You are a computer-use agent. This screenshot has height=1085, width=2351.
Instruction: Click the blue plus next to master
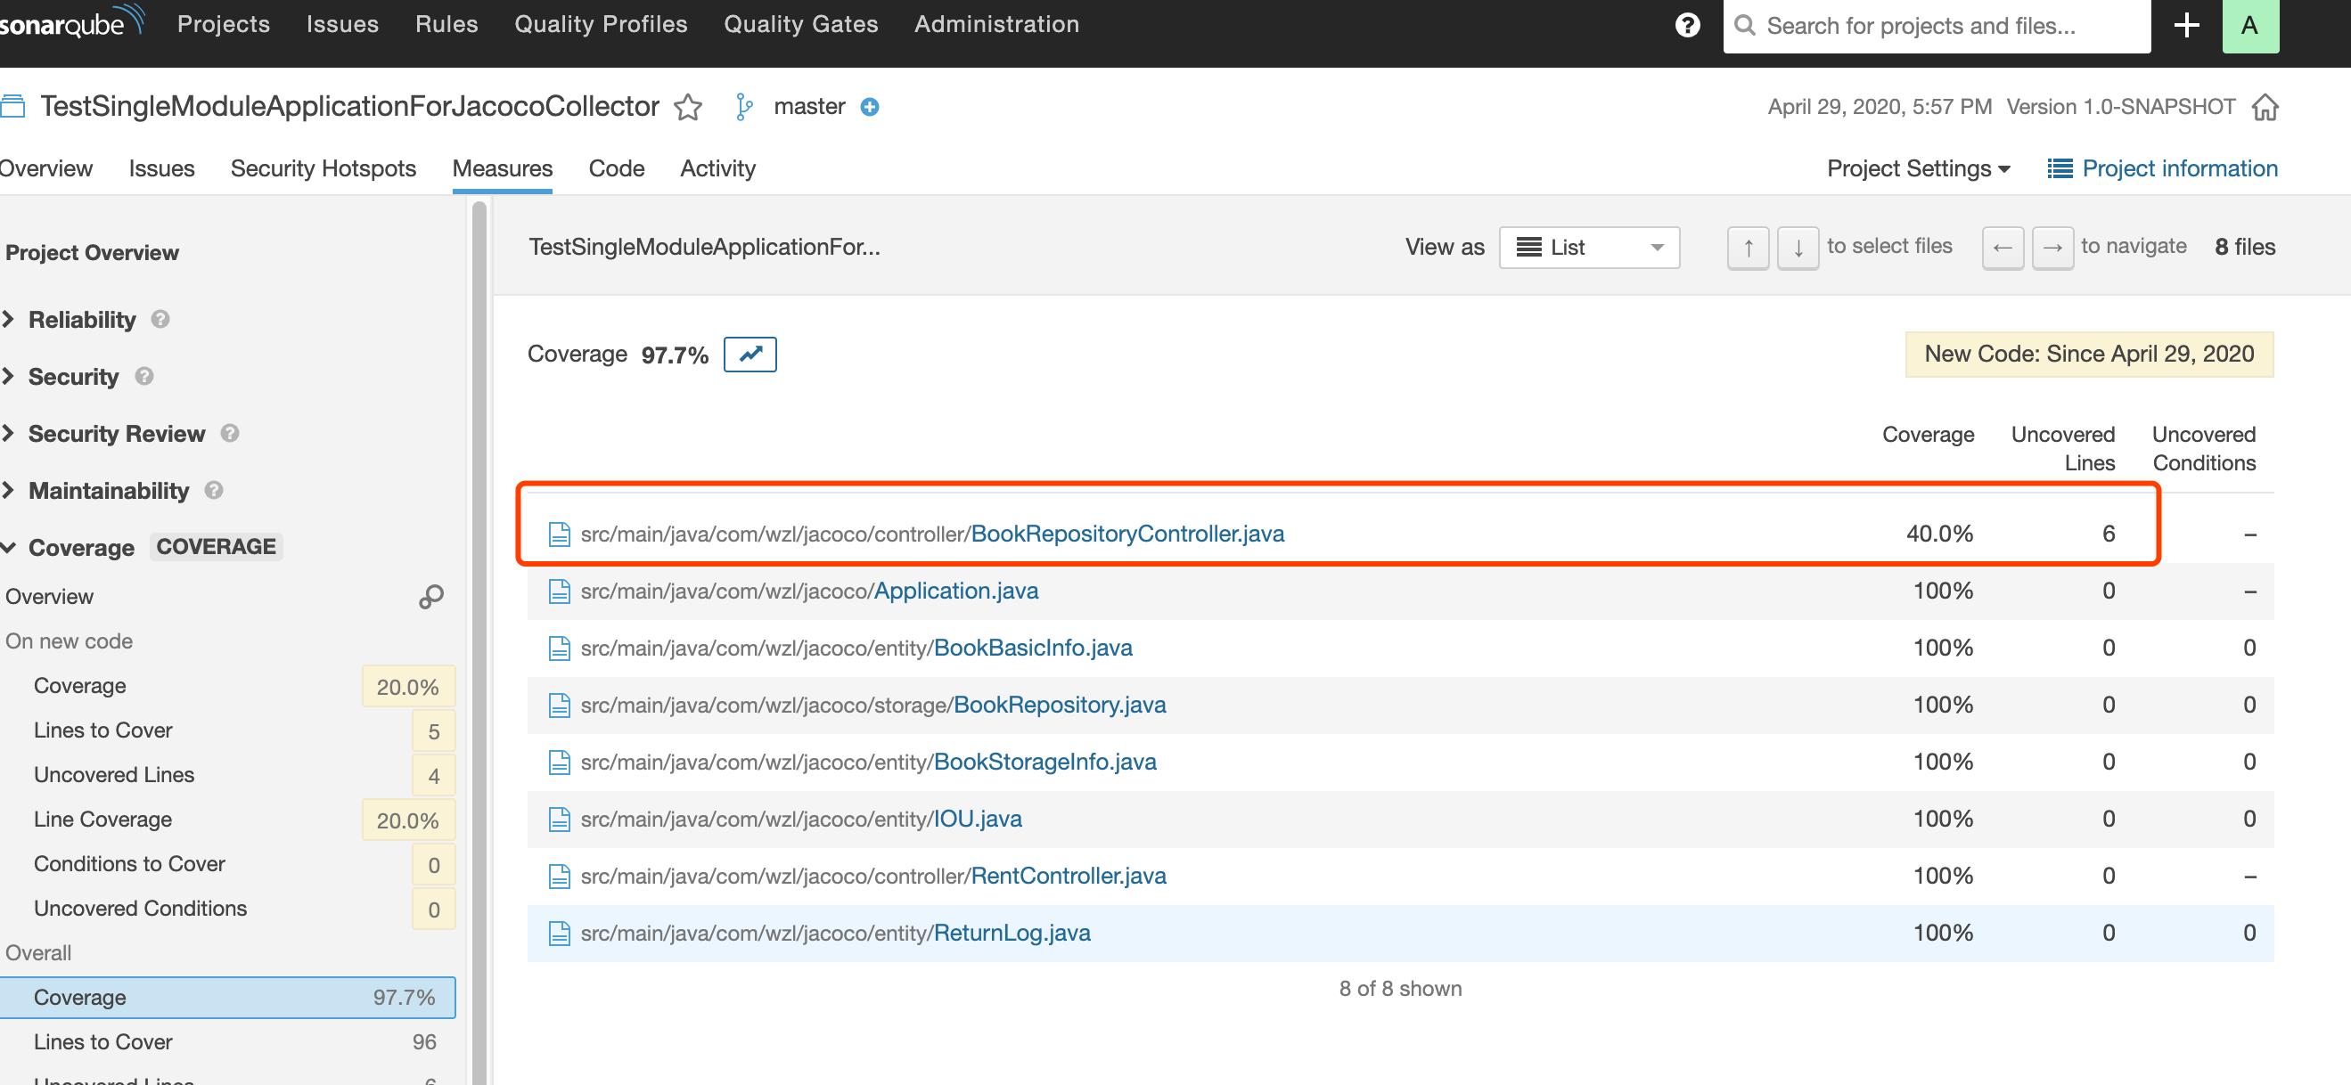pos(870,108)
